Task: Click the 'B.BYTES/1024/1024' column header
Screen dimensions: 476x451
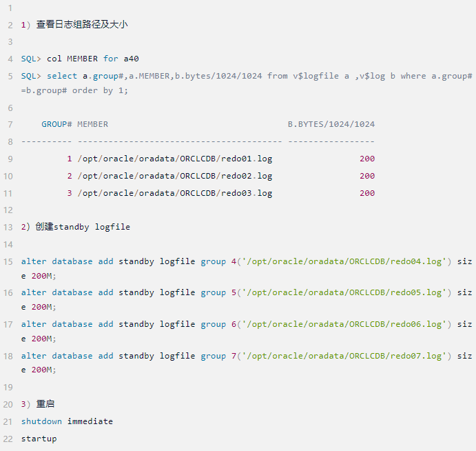Action: pyautogui.click(x=331, y=124)
